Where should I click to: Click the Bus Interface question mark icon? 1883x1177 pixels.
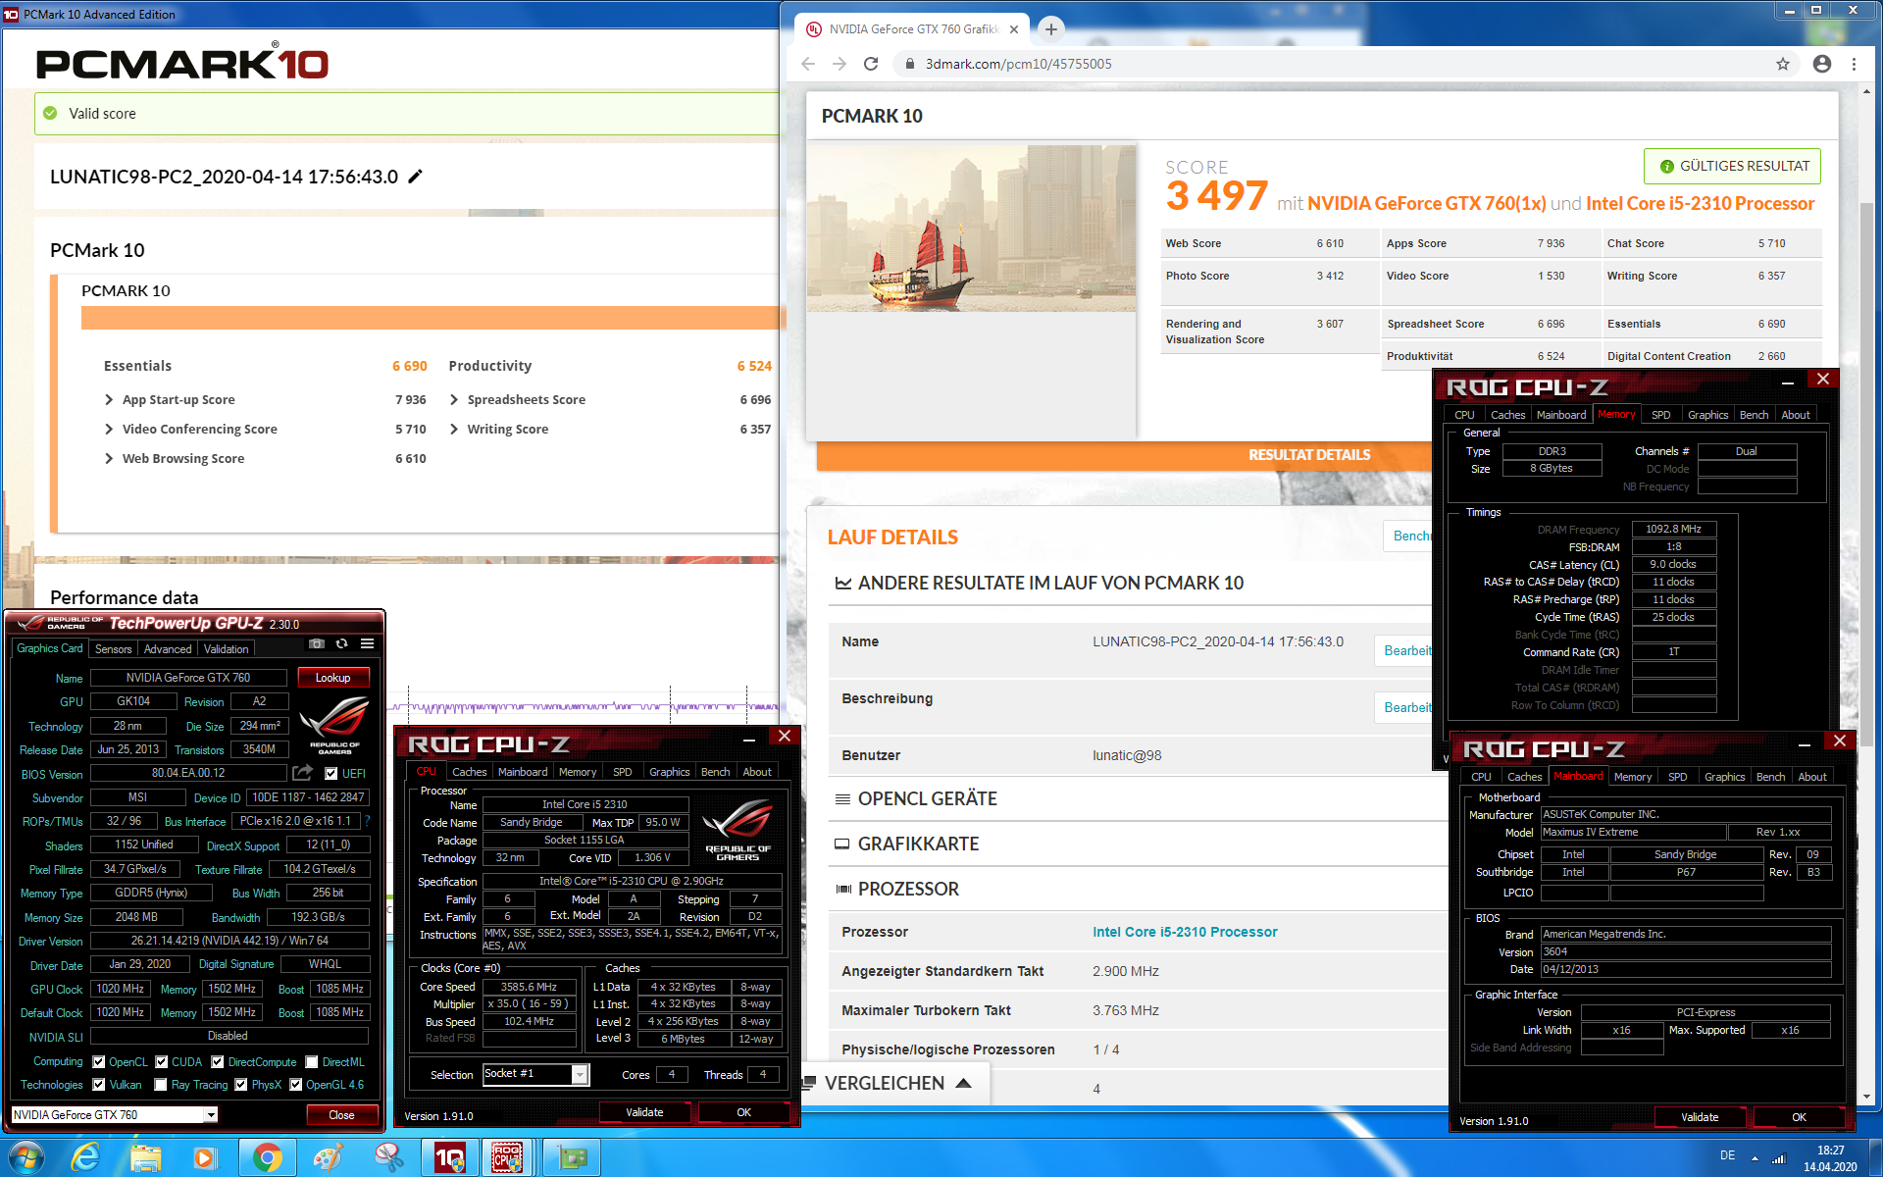368,821
